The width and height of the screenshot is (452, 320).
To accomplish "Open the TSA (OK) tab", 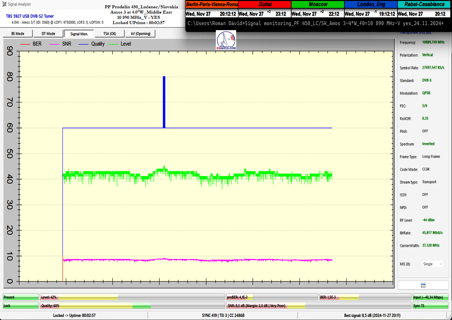I will point(110,34).
